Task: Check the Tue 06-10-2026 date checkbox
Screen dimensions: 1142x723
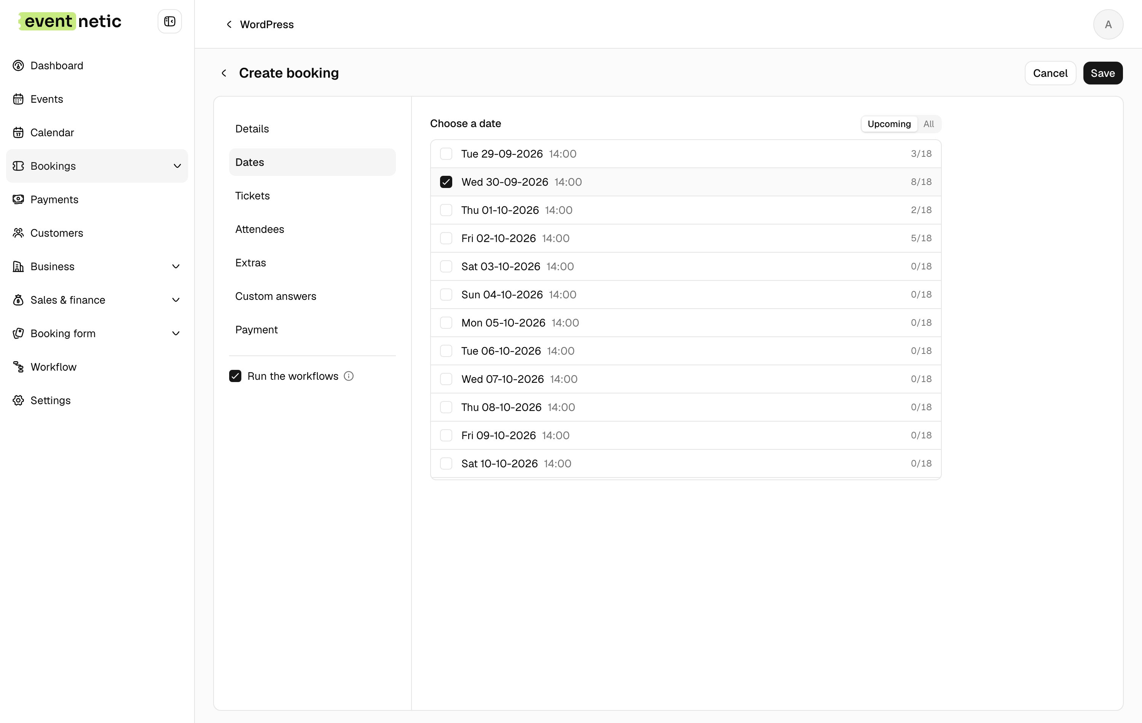Action: click(x=446, y=351)
